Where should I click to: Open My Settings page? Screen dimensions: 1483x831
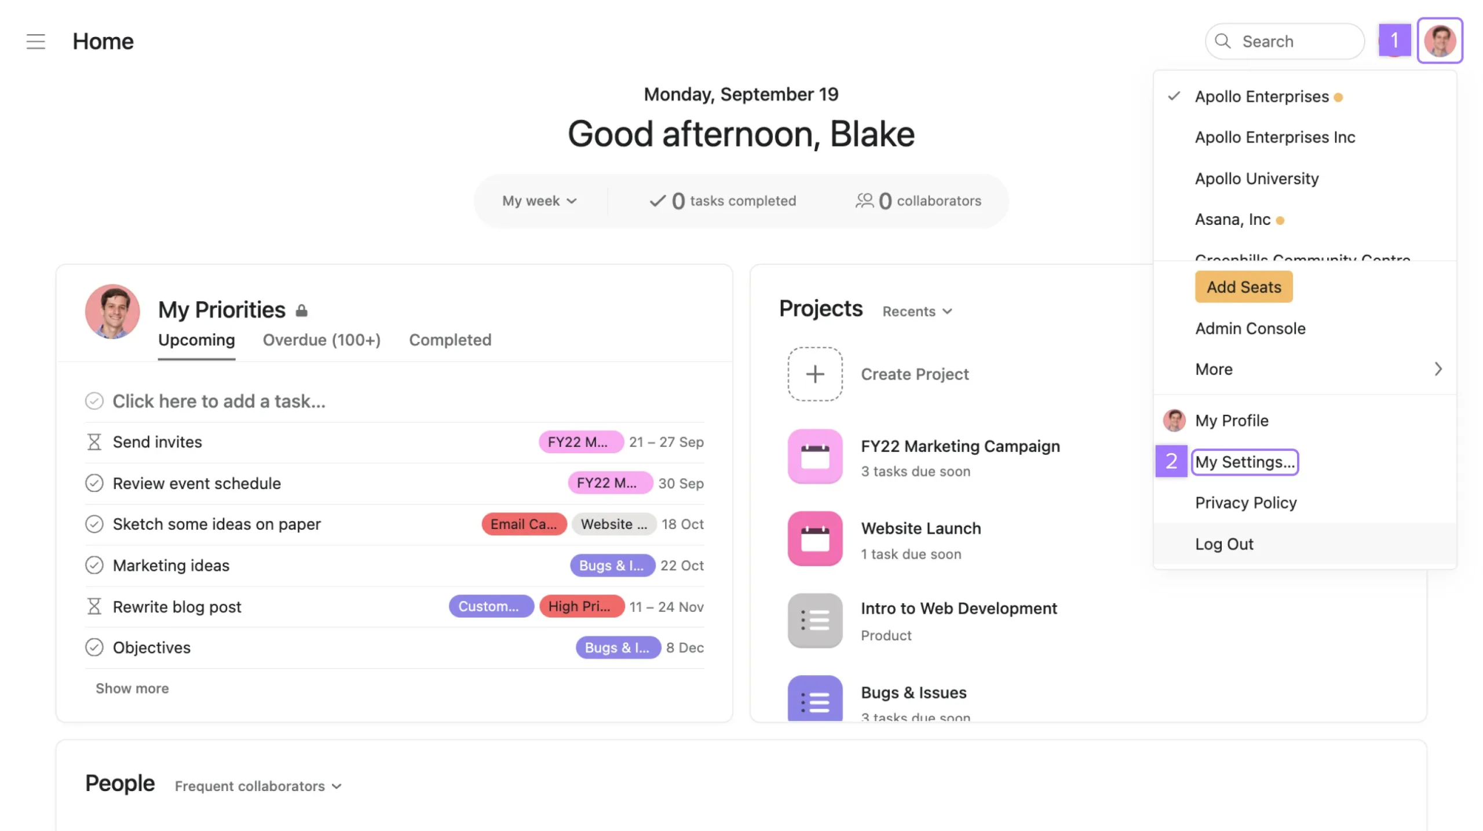(x=1245, y=461)
